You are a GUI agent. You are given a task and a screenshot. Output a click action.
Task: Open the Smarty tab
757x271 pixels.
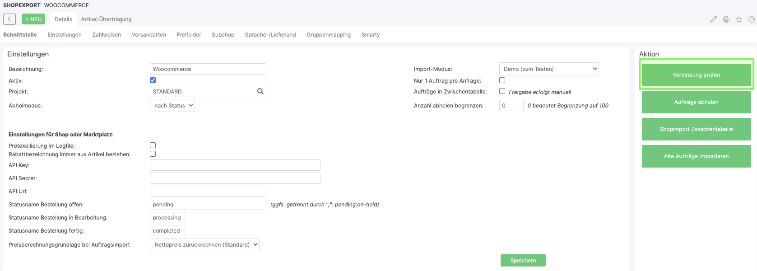point(371,34)
